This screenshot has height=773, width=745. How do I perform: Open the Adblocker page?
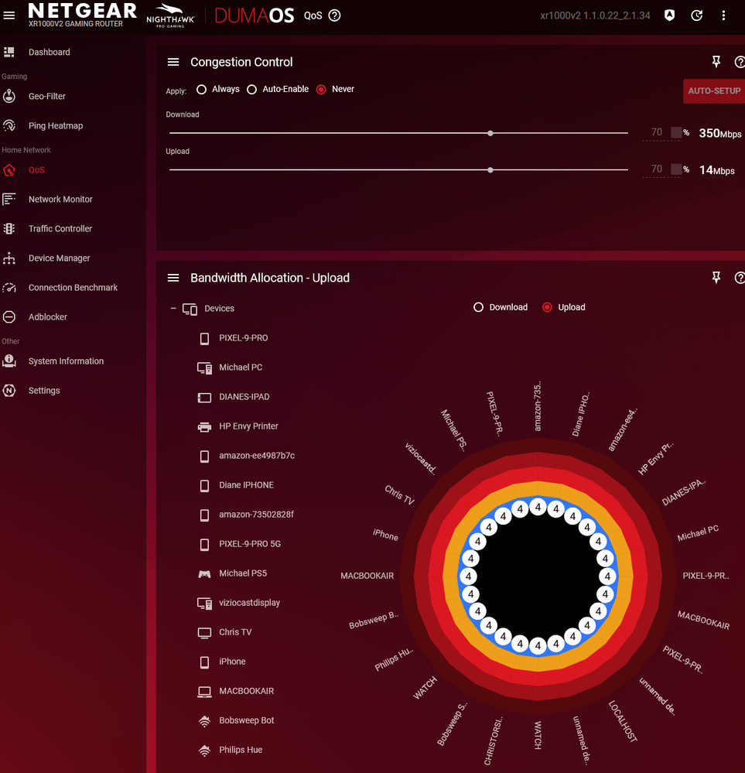(47, 316)
